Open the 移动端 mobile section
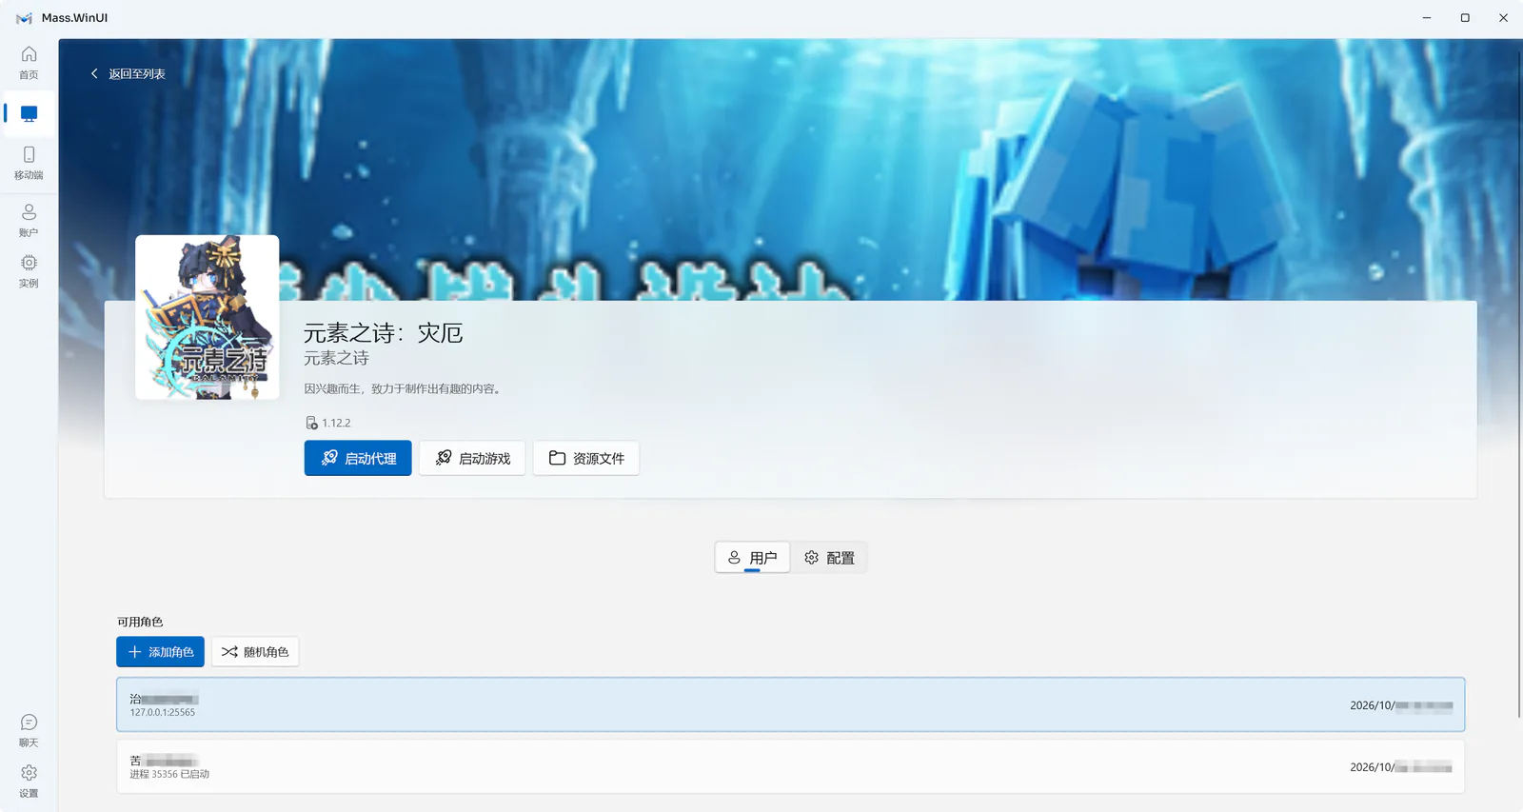 pyautogui.click(x=29, y=163)
